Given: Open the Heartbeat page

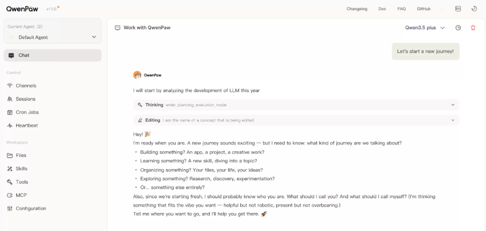Looking at the screenshot, I should [x=27, y=126].
